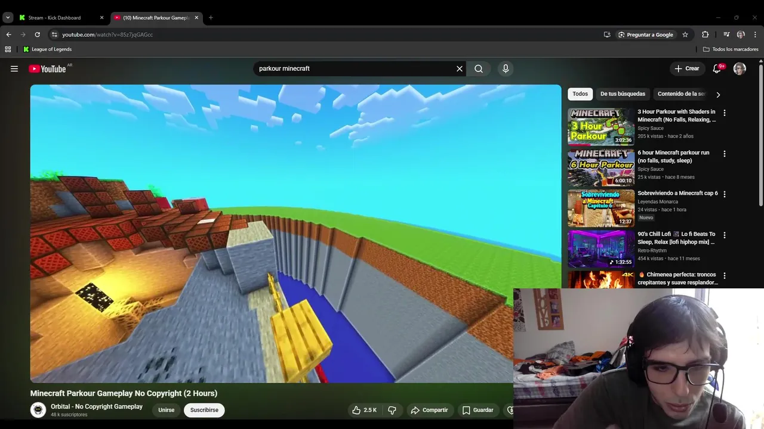Open Chimenea perfecta video title
The height and width of the screenshot is (429, 764).
pyautogui.click(x=677, y=279)
